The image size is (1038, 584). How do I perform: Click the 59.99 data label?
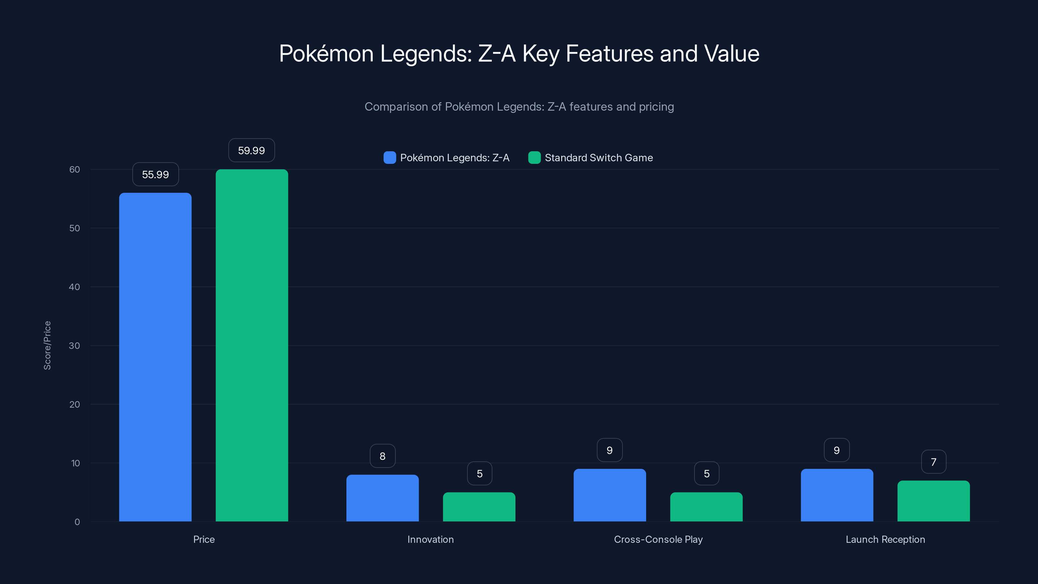[251, 150]
